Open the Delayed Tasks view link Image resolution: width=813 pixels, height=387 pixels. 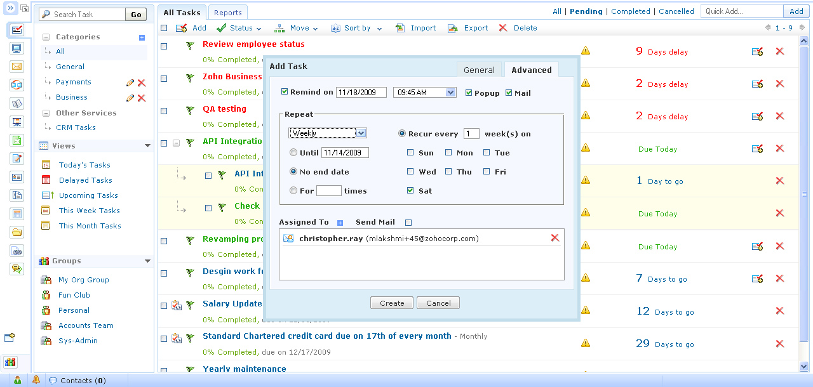pos(85,180)
